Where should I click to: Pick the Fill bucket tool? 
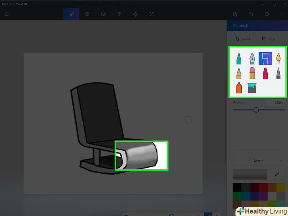[x=252, y=87]
